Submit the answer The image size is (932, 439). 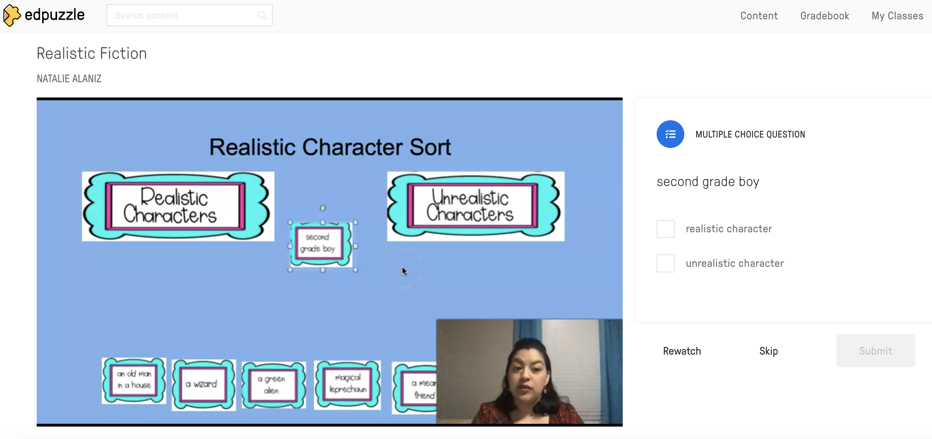tap(875, 351)
